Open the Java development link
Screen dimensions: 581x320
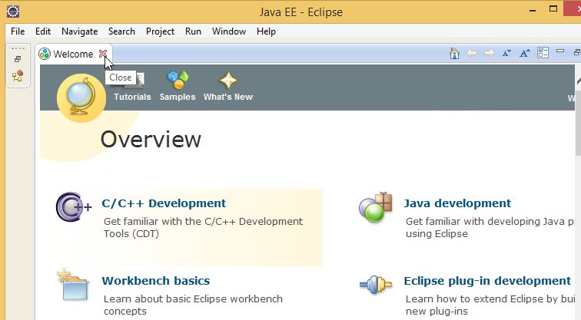(x=457, y=203)
